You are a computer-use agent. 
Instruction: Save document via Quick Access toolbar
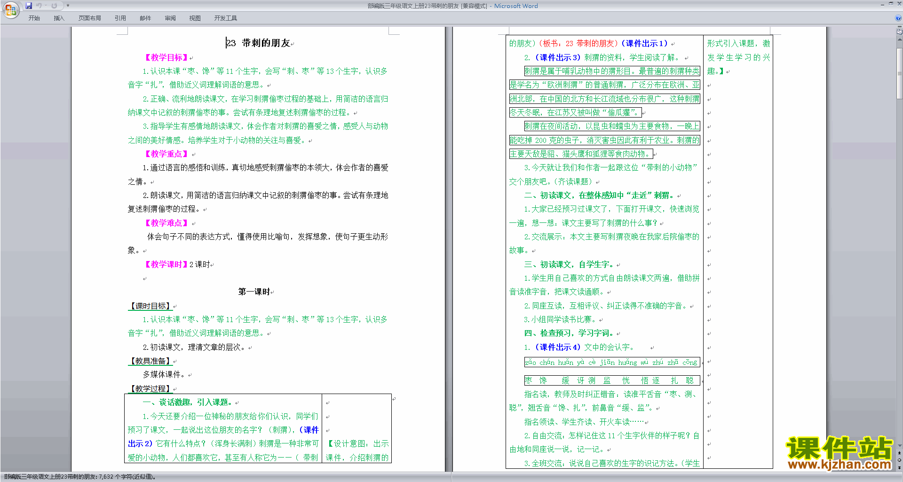(29, 6)
